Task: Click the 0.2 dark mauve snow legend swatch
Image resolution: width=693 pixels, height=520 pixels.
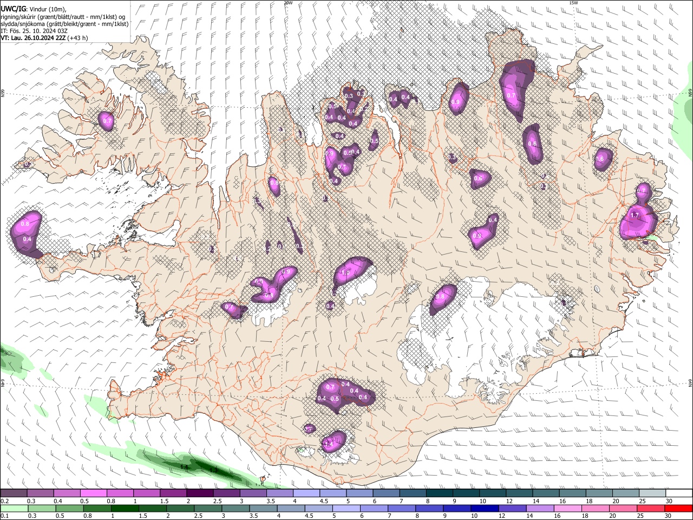Action: tap(14, 493)
